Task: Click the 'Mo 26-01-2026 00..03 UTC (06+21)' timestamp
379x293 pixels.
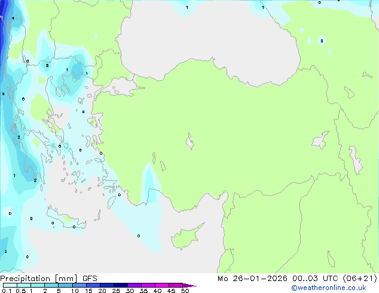Action: (297, 279)
